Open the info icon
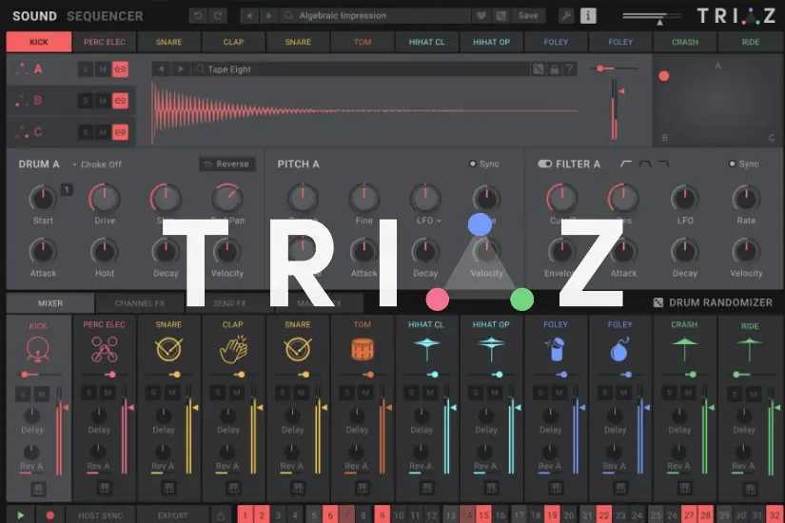Viewport: 785px width, 523px height. tap(588, 15)
